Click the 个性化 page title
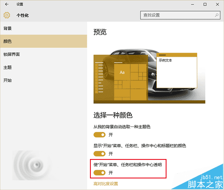Image resolution: width=224 pixels, height=190 pixels. point(22,15)
